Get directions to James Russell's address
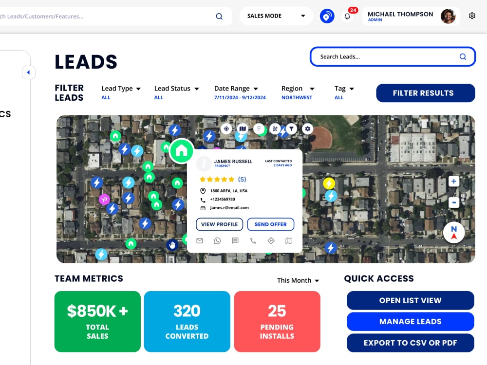The width and height of the screenshot is (487, 365). click(271, 240)
